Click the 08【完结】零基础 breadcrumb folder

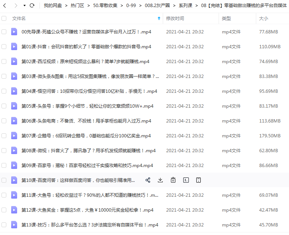click(x=244, y=6)
